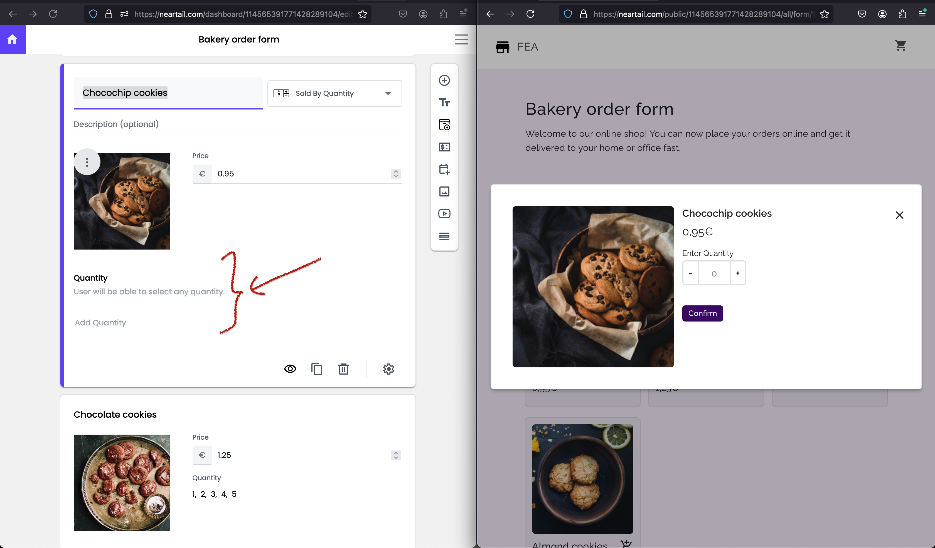Go to dashboard home button
935x548 pixels.
click(13, 39)
